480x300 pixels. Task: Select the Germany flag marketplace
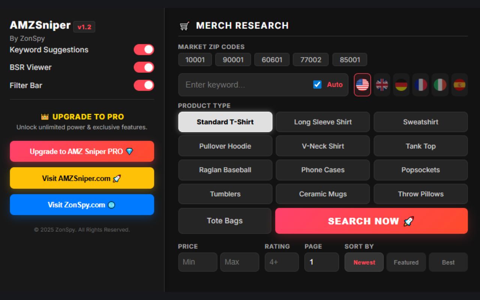click(401, 85)
